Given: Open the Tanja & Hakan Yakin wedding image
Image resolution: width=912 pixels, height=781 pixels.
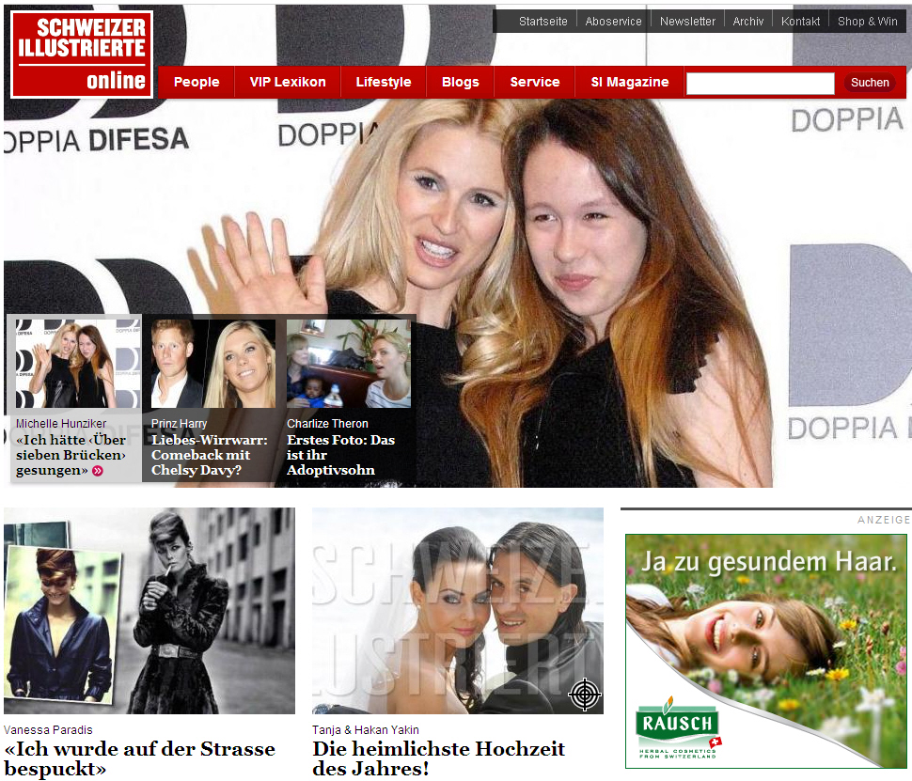Looking at the screenshot, I should (x=458, y=611).
